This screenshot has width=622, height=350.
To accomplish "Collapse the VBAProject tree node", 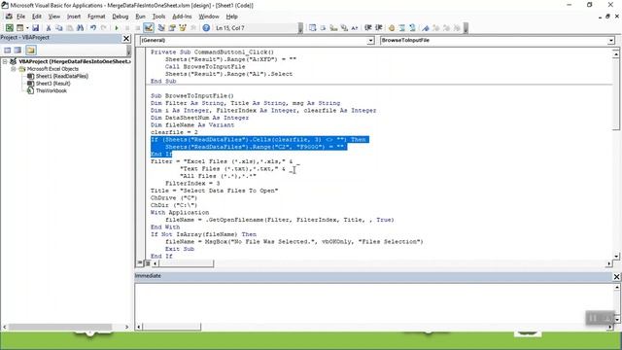I will click(5, 61).
